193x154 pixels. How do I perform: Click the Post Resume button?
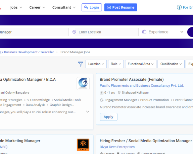point(120,7)
